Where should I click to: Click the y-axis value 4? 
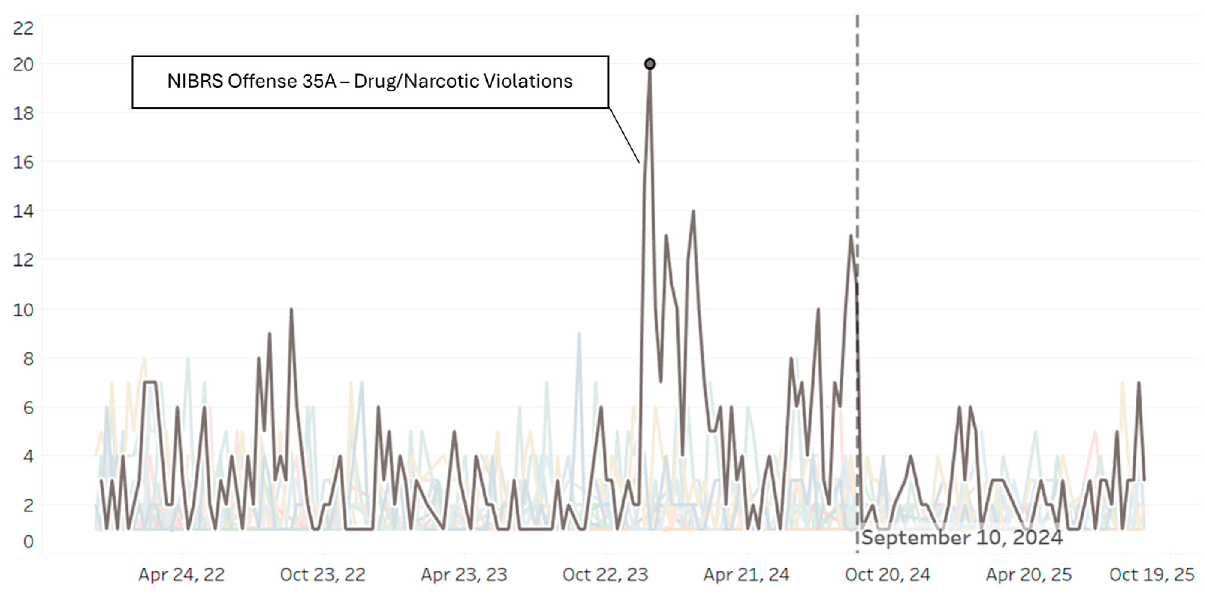[x=28, y=456]
